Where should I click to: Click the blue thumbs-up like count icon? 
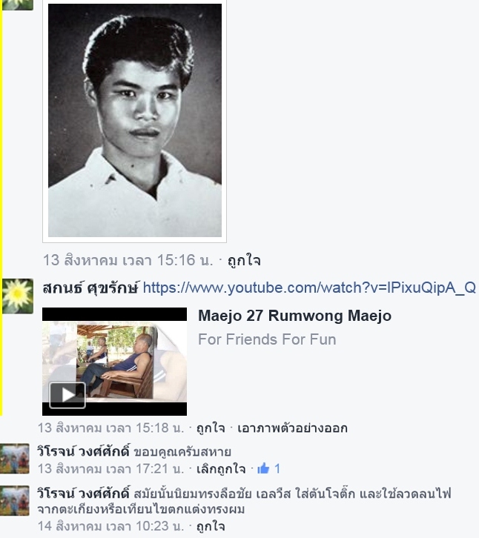(x=263, y=468)
